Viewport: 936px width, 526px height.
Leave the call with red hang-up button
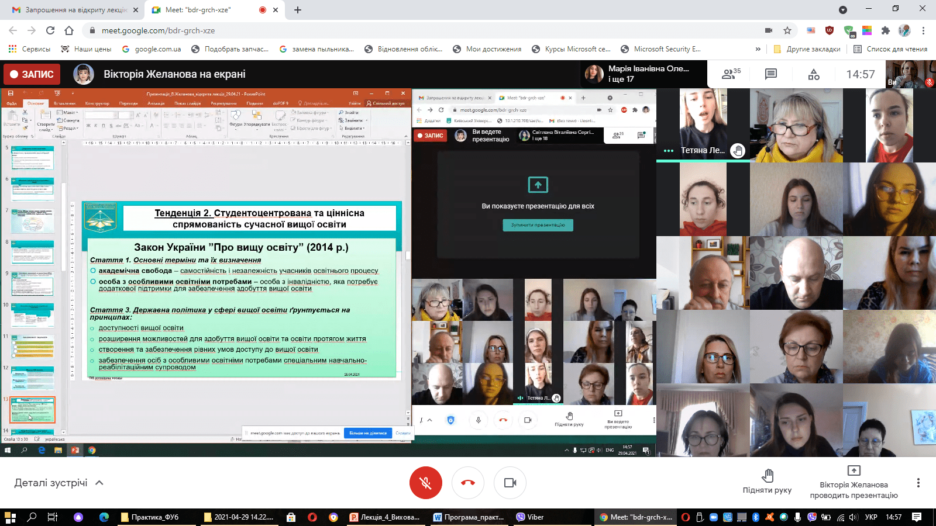pos(468,483)
